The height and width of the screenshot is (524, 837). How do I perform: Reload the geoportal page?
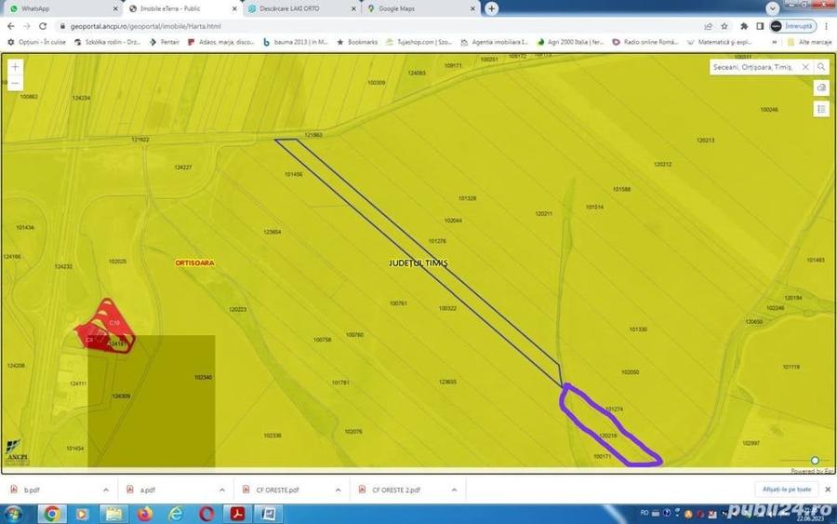[43, 26]
